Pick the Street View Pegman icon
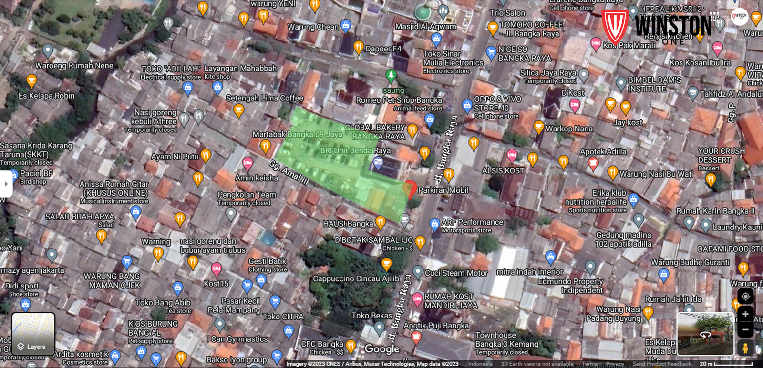Viewport: 763px width, 368px height. click(x=745, y=348)
